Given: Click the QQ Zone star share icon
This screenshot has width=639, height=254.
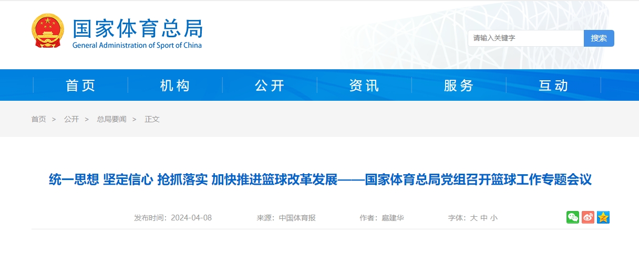Looking at the screenshot, I should (x=603, y=217).
